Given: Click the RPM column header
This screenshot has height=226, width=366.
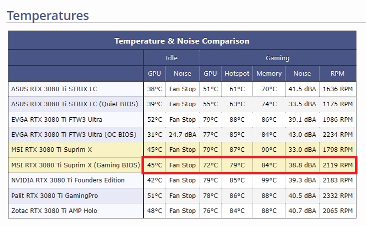Looking at the screenshot, I should (337, 74).
